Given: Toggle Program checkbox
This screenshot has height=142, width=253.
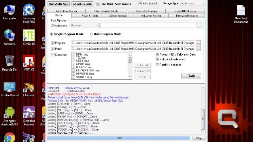Looking at the screenshot, I should click(x=53, y=43).
